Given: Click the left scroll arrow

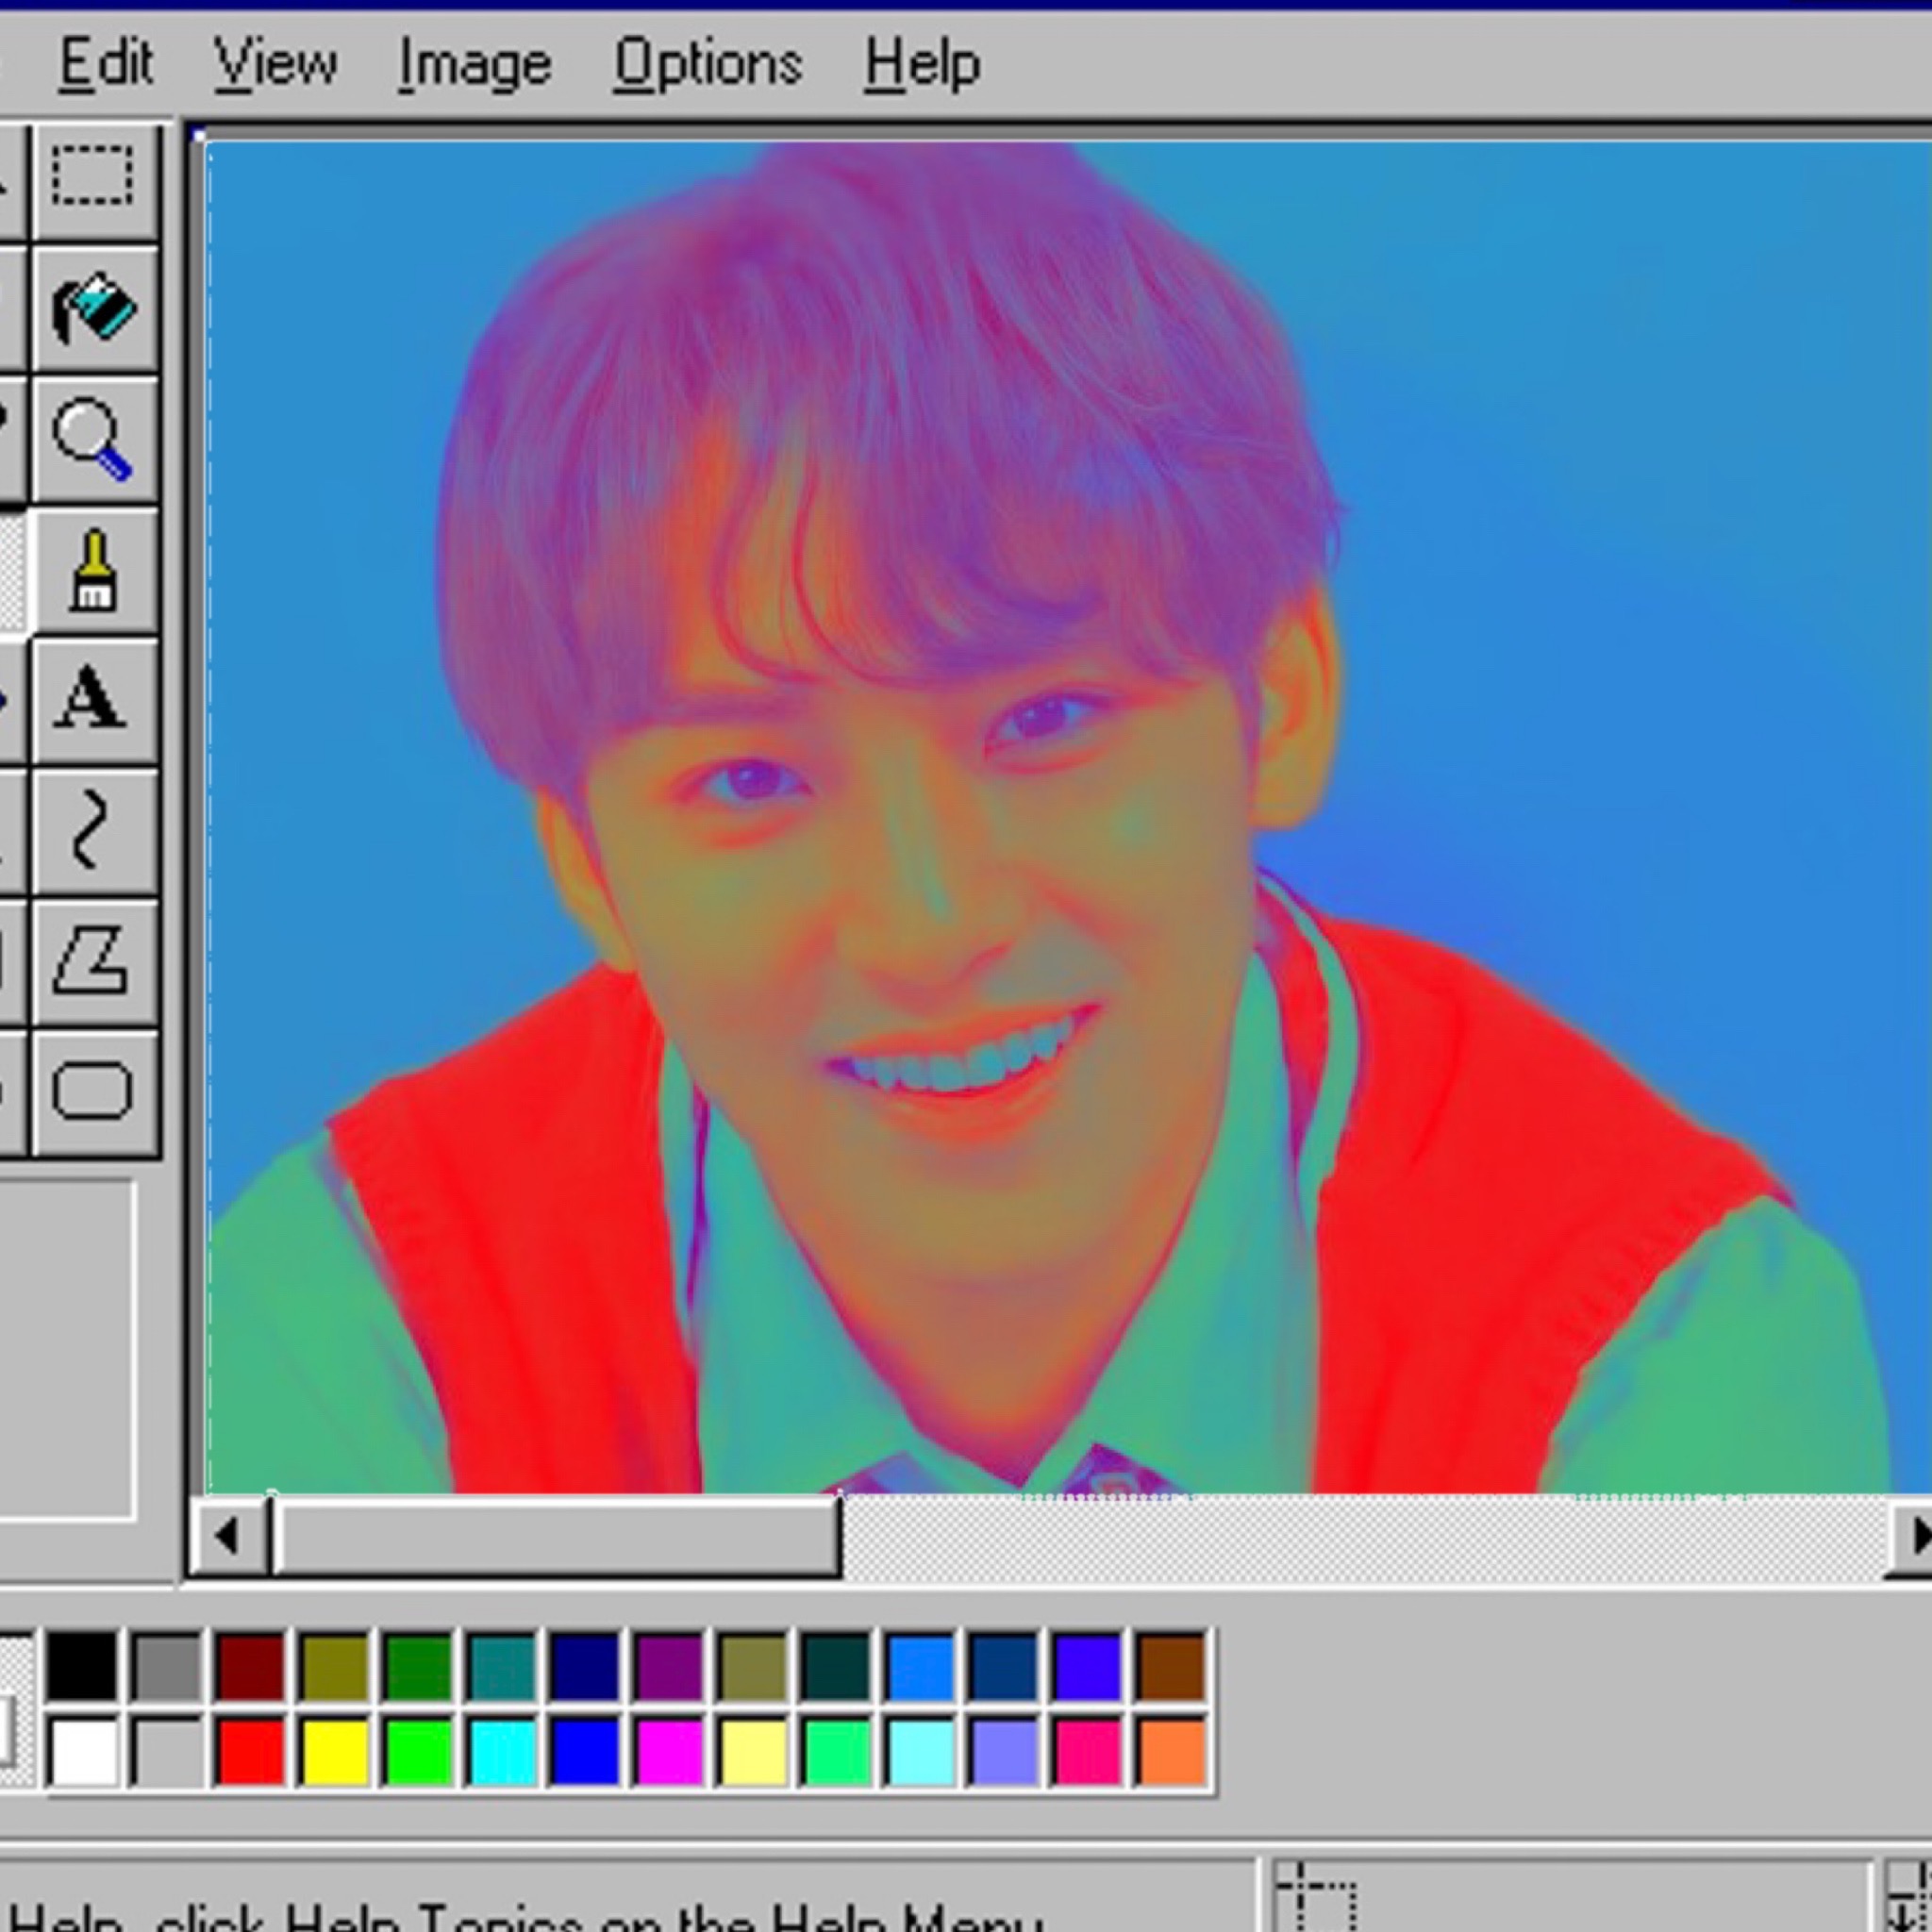Looking at the screenshot, I should click(227, 1537).
